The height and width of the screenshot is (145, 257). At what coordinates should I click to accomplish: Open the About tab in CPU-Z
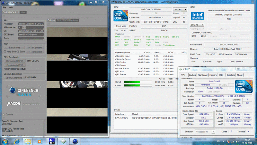[x=239, y=75]
